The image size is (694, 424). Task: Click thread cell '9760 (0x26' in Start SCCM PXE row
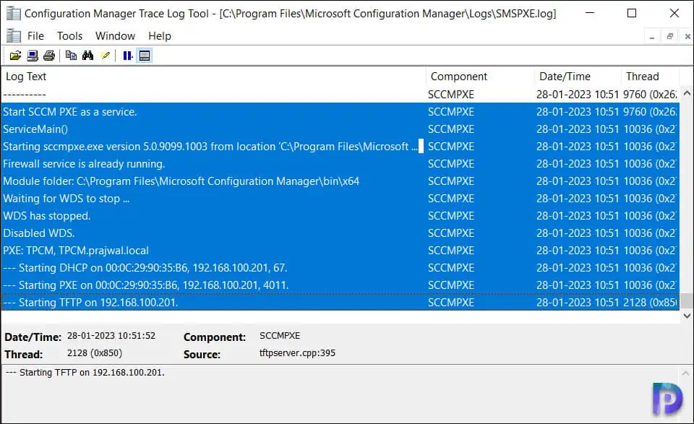[650, 112]
